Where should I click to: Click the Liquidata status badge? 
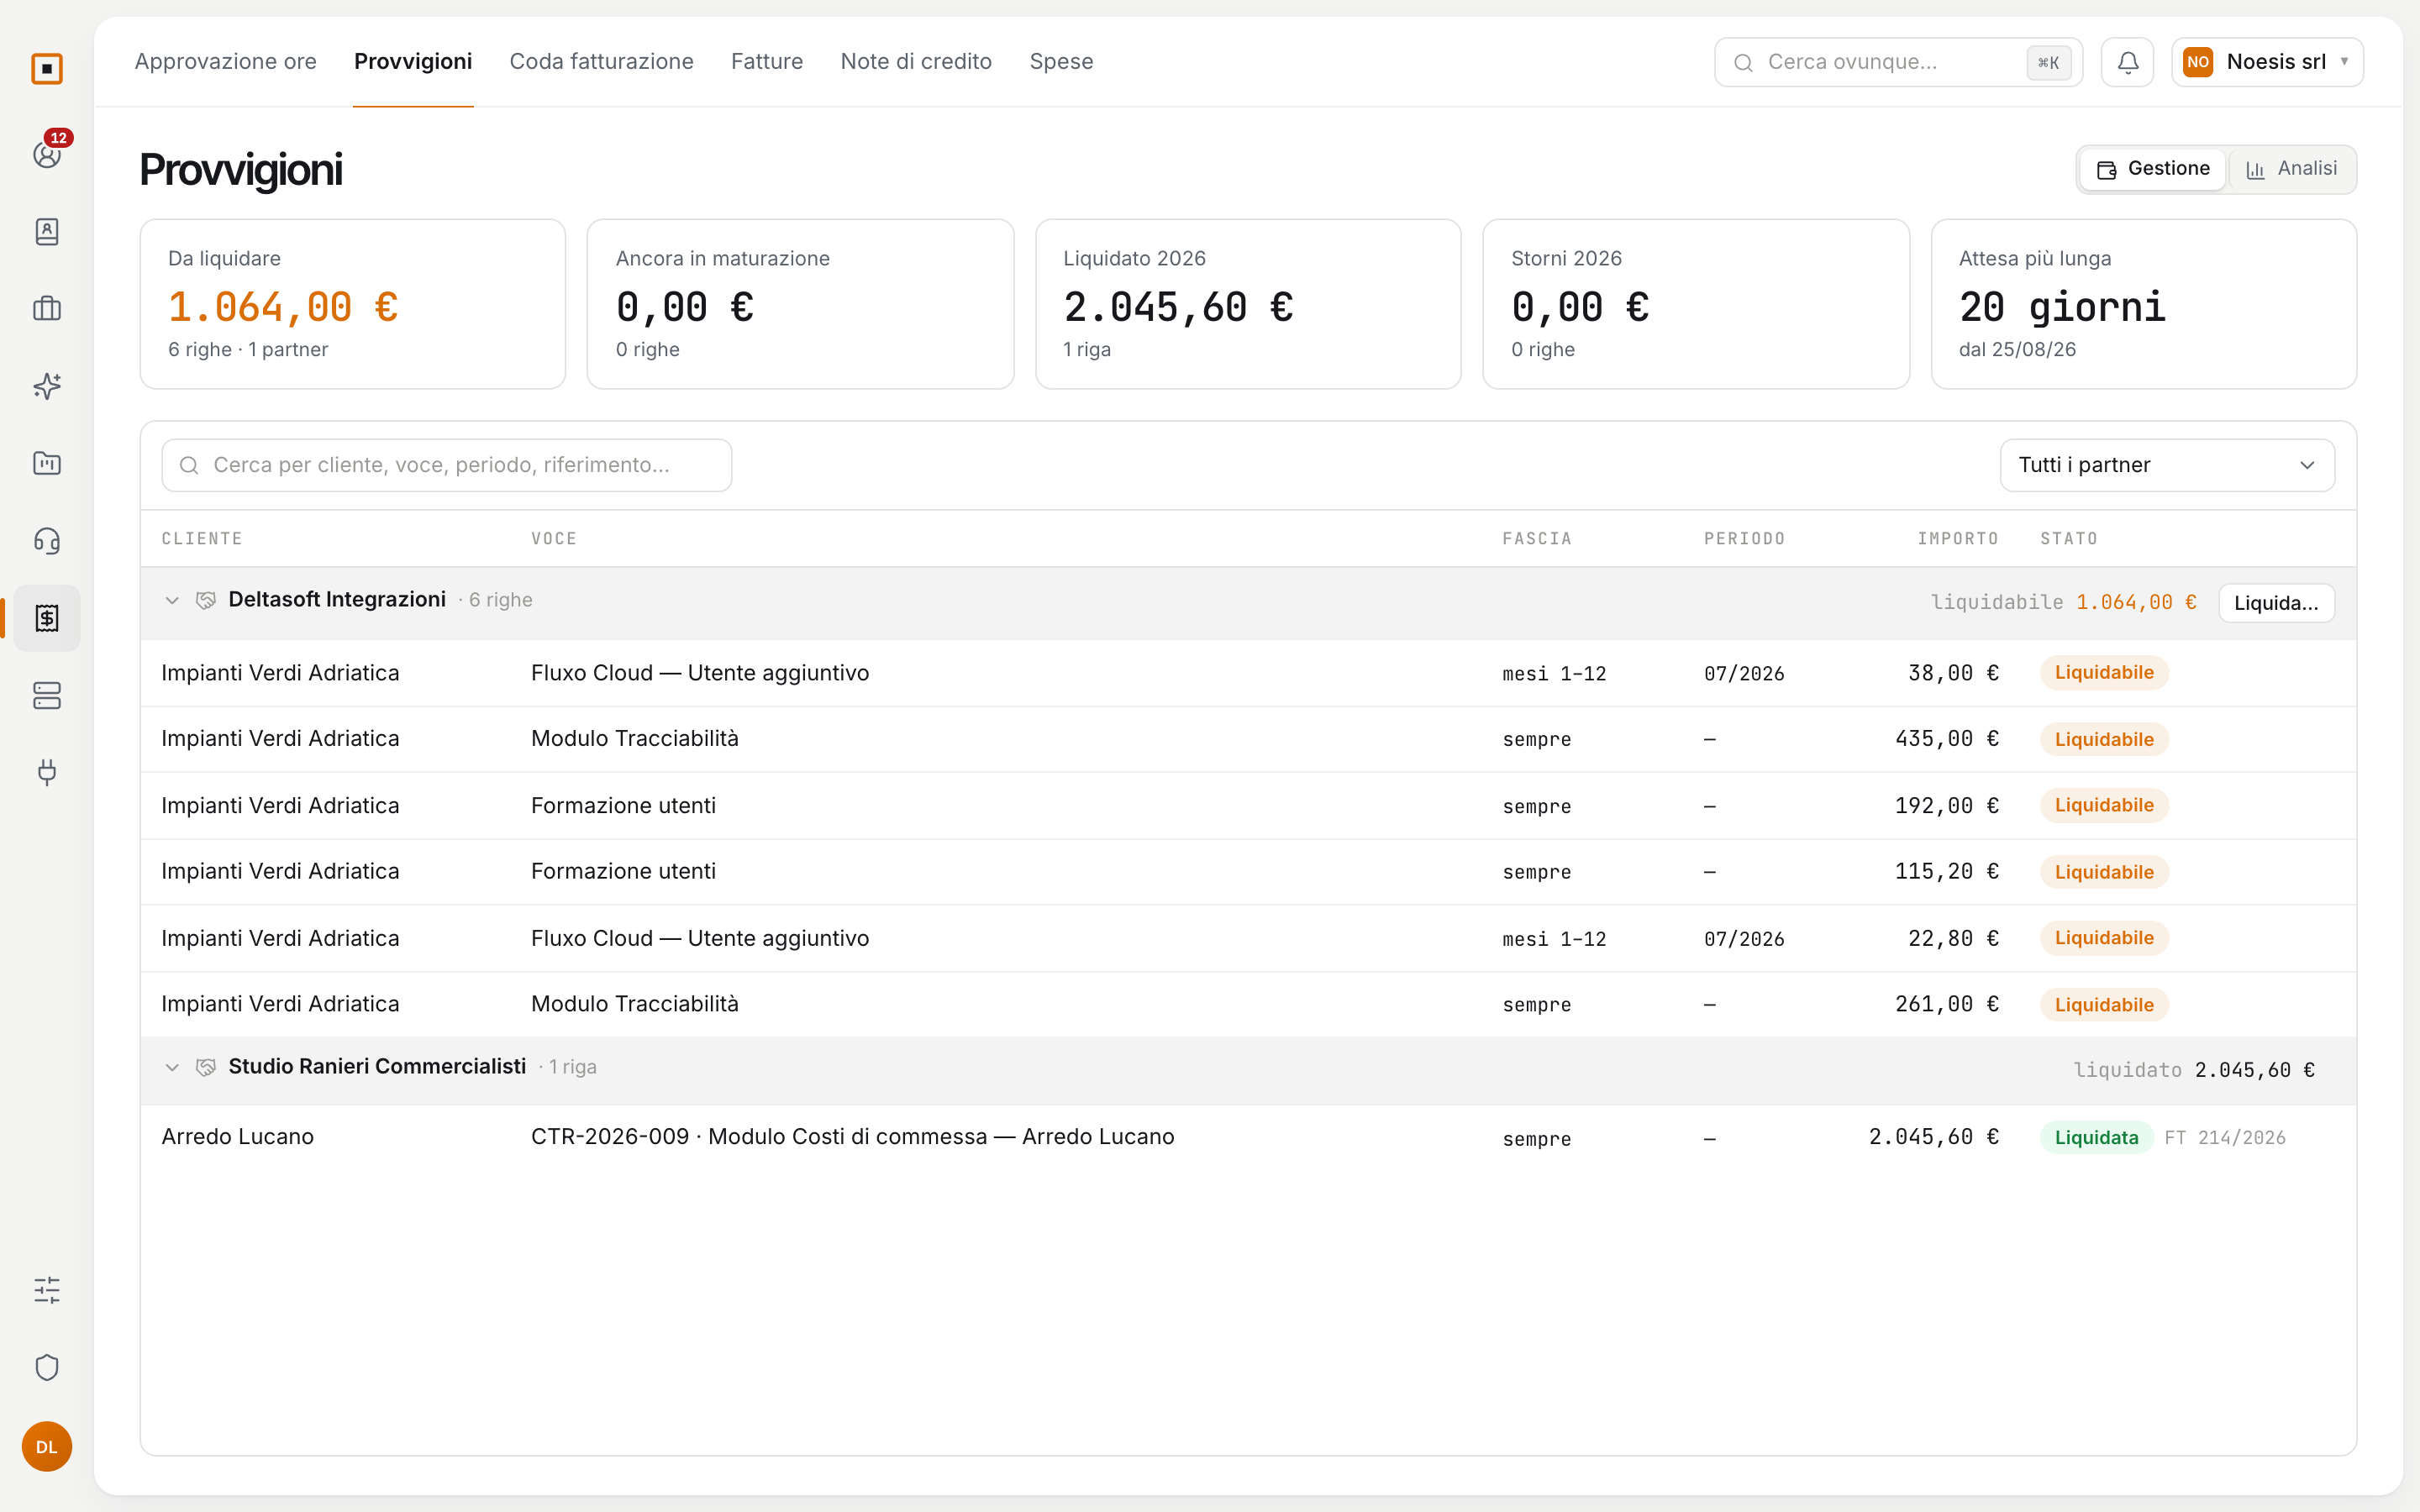point(2096,1138)
